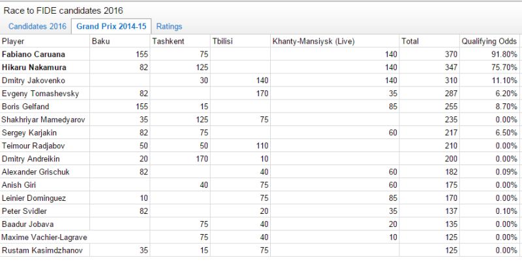Select the Grand Prix 2014-15 tab
This screenshot has width=522, height=262.
[x=111, y=27]
